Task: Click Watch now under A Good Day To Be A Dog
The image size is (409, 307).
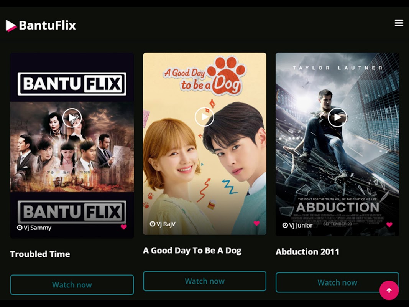Action: coord(205,281)
